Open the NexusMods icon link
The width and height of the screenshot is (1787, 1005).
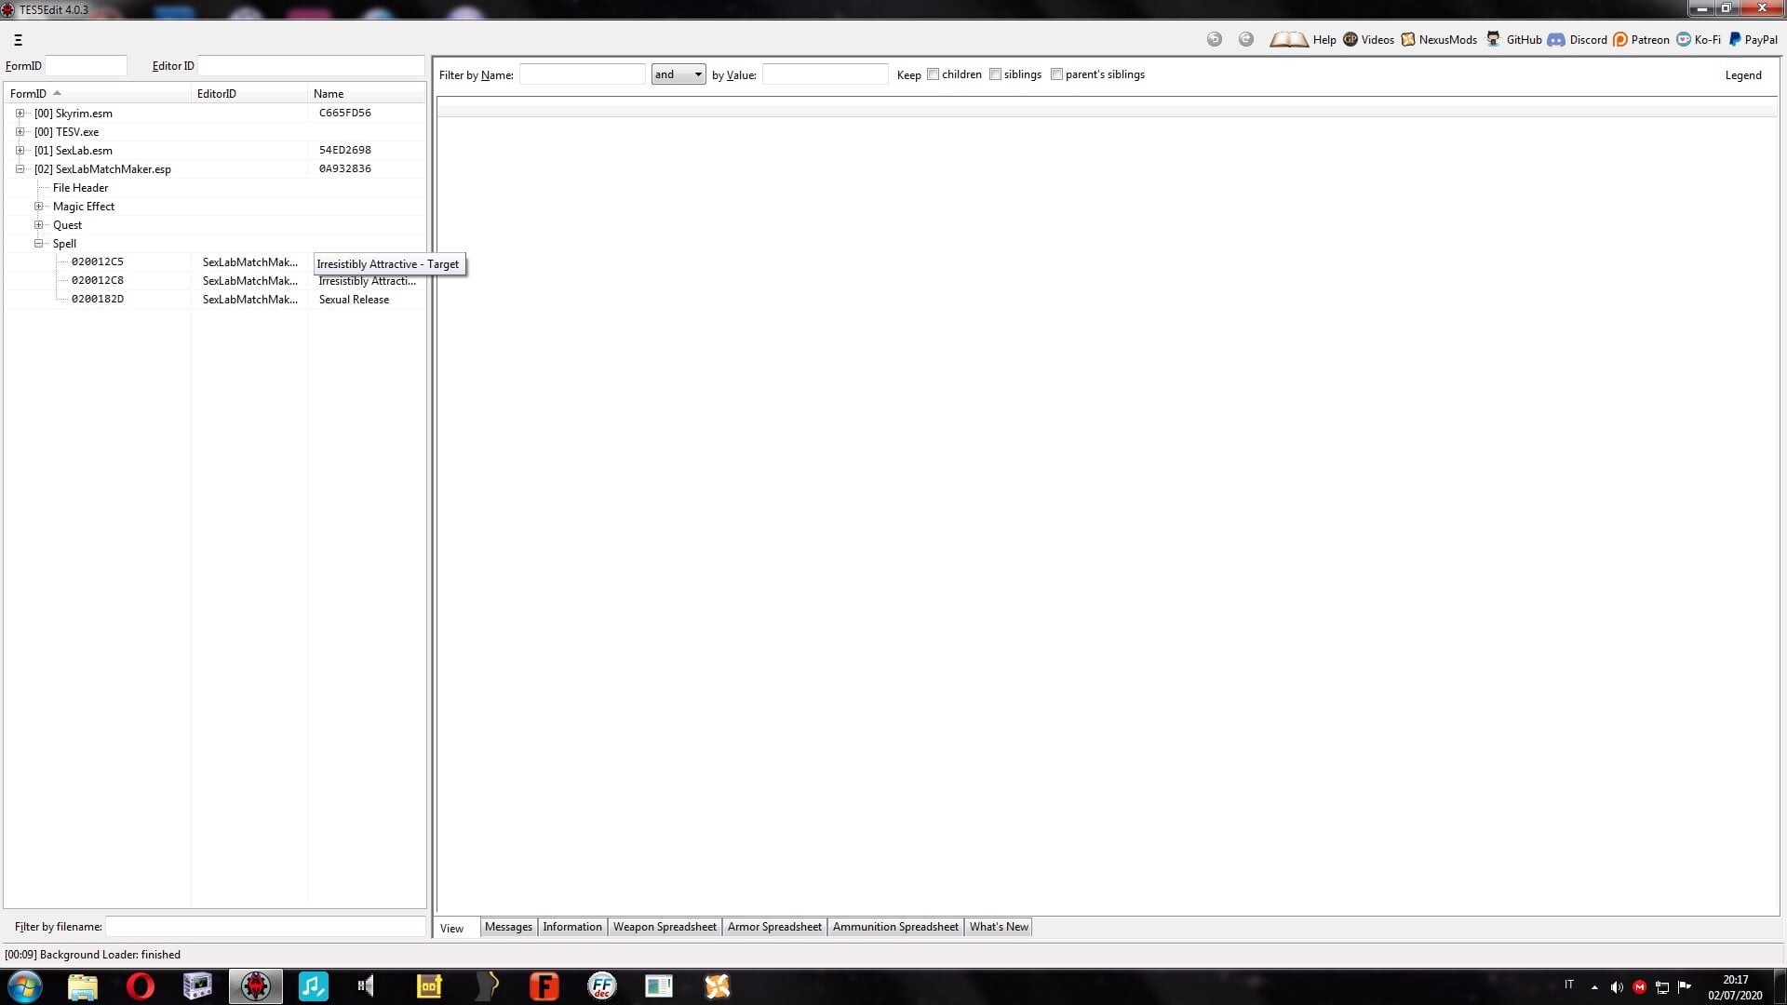[x=1408, y=39]
